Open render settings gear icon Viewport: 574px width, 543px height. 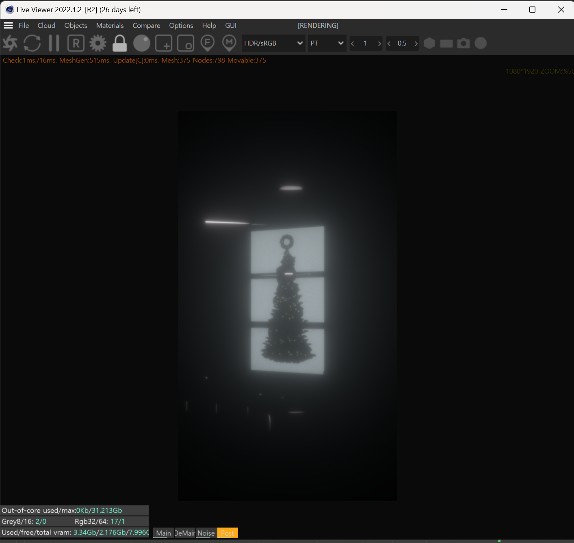click(98, 43)
